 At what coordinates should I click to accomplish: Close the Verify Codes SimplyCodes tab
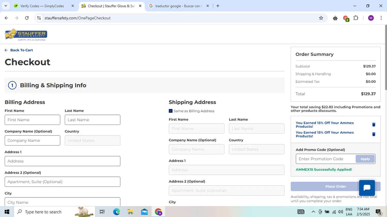(x=72, y=6)
